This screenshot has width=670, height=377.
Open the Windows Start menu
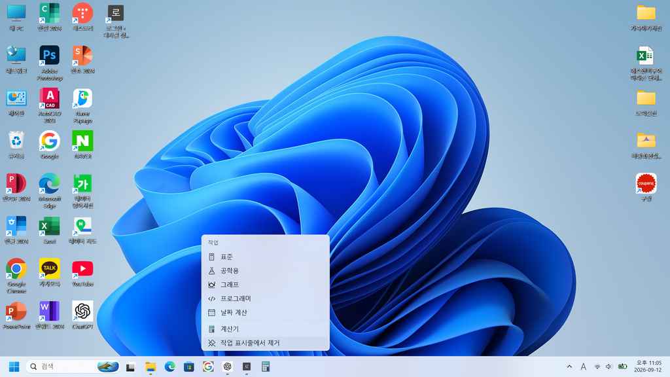tap(14, 367)
